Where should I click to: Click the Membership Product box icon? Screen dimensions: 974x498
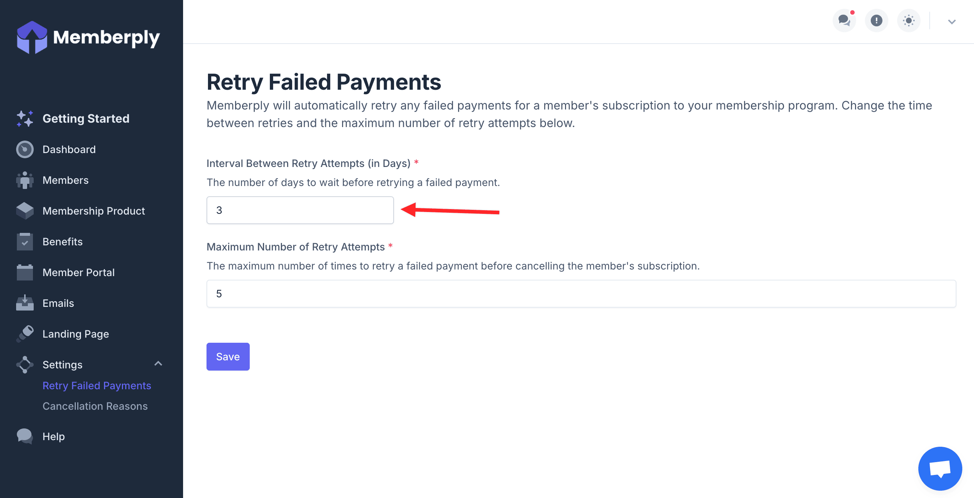pos(25,211)
